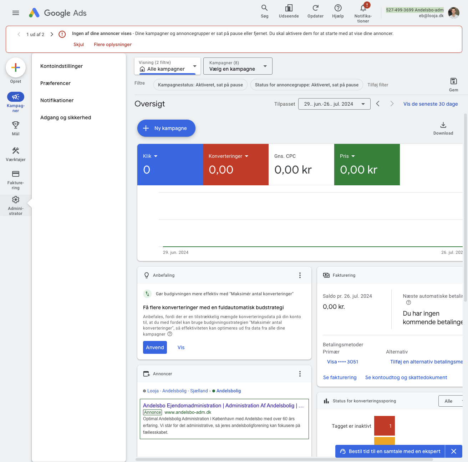
Task: Click Kampagnestatus filter chip
Action: tap(200, 85)
